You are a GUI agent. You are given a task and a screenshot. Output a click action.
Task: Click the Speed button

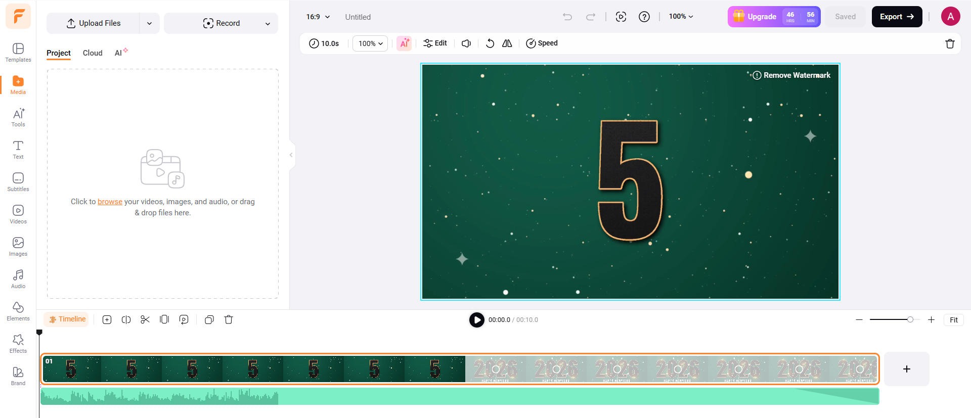pos(542,43)
